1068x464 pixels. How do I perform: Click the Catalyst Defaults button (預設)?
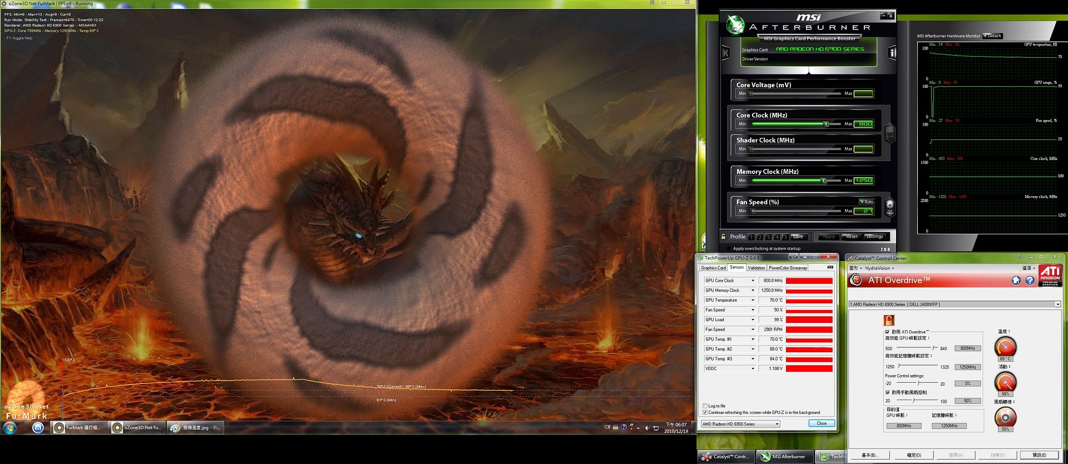coord(1039,455)
